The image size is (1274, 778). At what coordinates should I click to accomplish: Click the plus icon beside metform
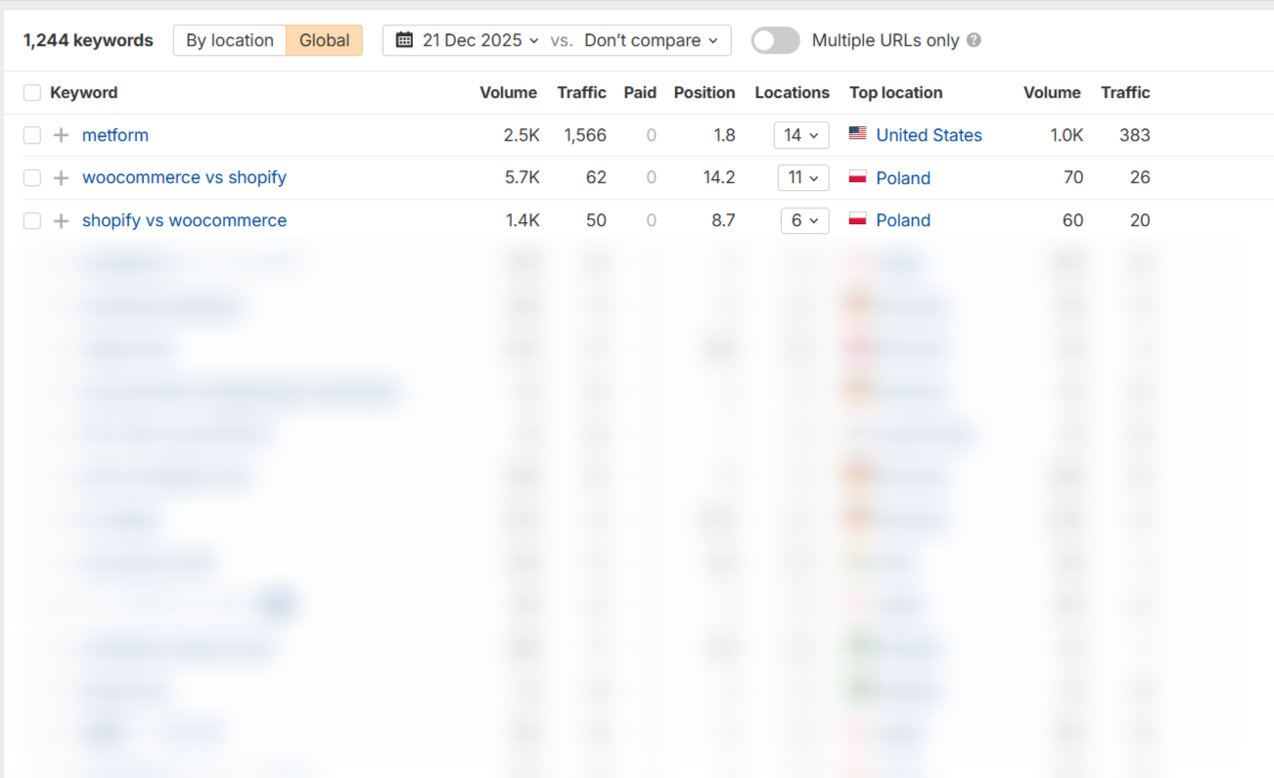61,135
